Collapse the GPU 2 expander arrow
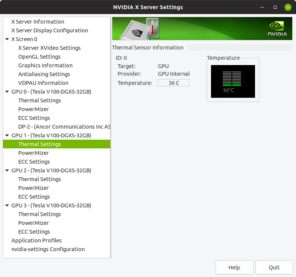Image resolution: width=296 pixels, height=277 pixels. point(7,170)
